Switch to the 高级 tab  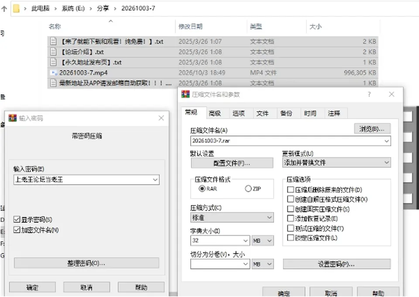pos(215,114)
